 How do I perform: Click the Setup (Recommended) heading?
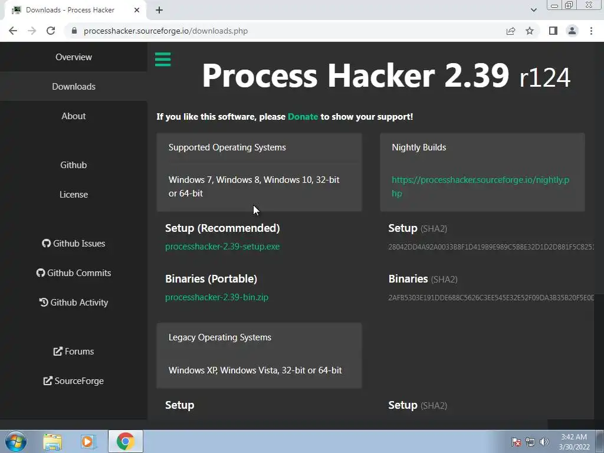pos(222,228)
